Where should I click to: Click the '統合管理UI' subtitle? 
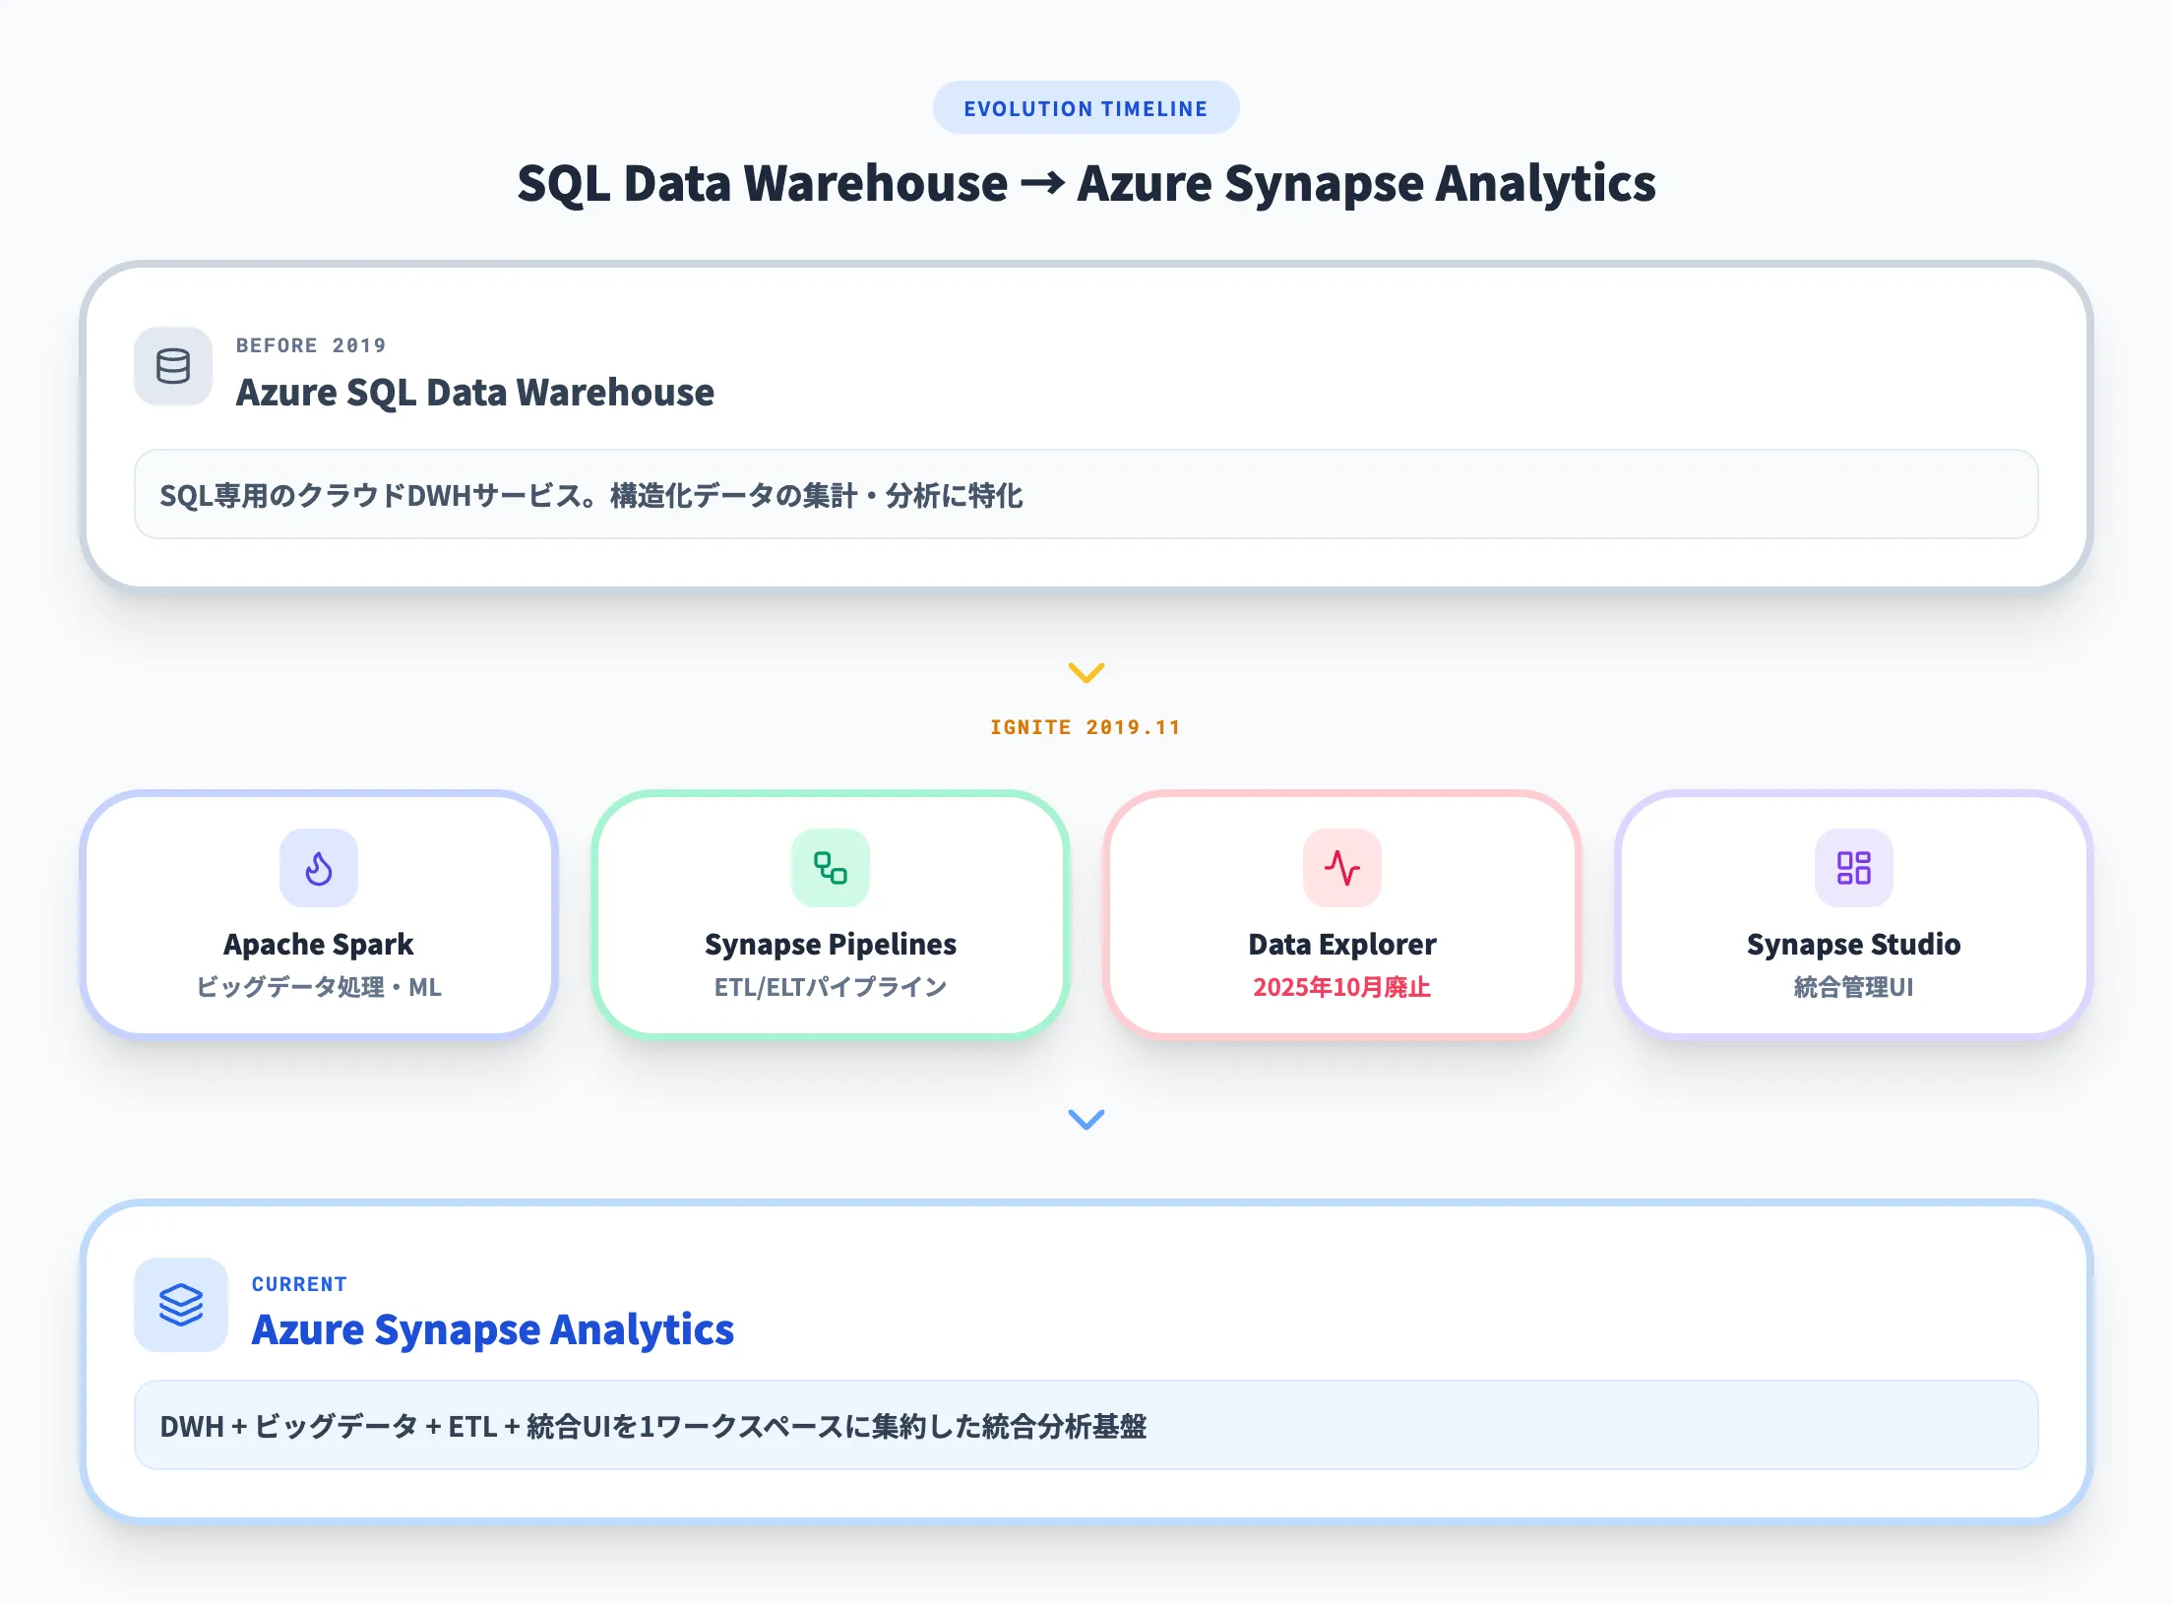pos(1854,987)
